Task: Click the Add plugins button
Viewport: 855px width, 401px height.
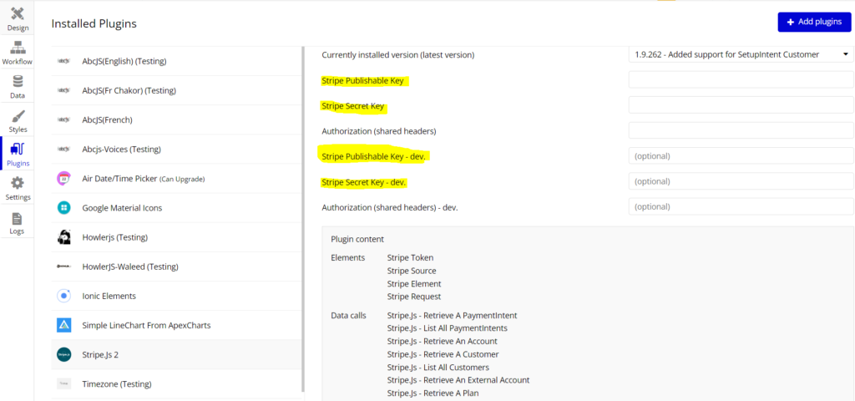Action: click(814, 22)
